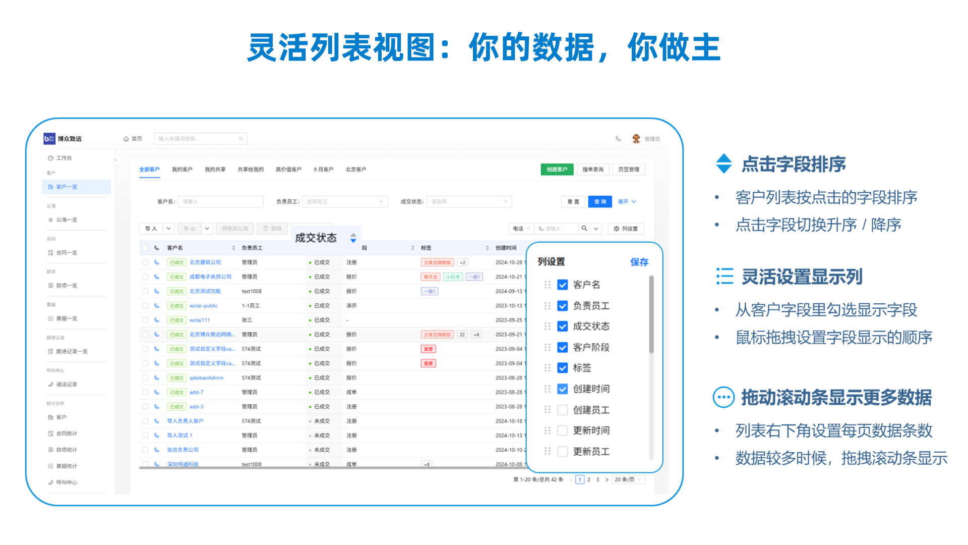Click the 列设置 panel vertical scrollbar

point(651,315)
